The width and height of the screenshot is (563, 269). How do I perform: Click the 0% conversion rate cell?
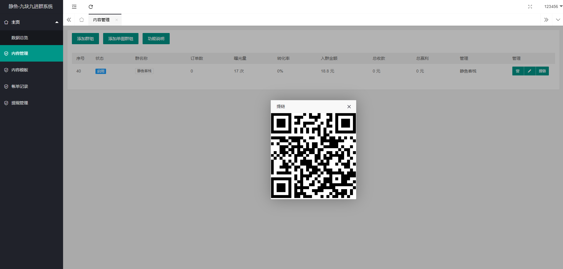(280, 71)
